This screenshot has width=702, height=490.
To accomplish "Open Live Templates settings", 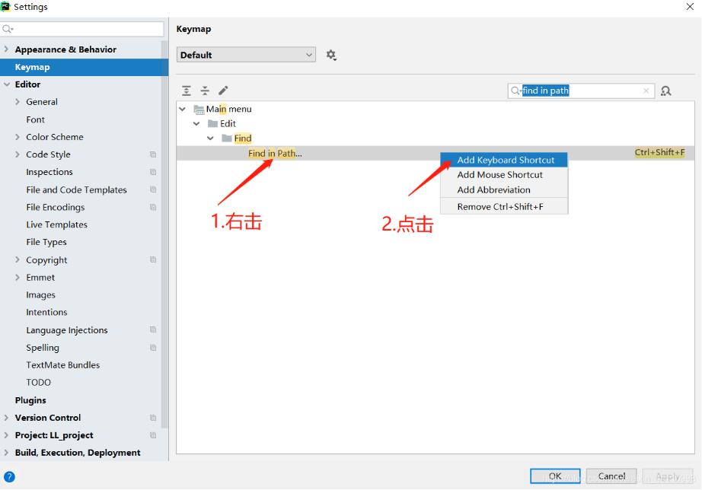I will click(x=56, y=224).
